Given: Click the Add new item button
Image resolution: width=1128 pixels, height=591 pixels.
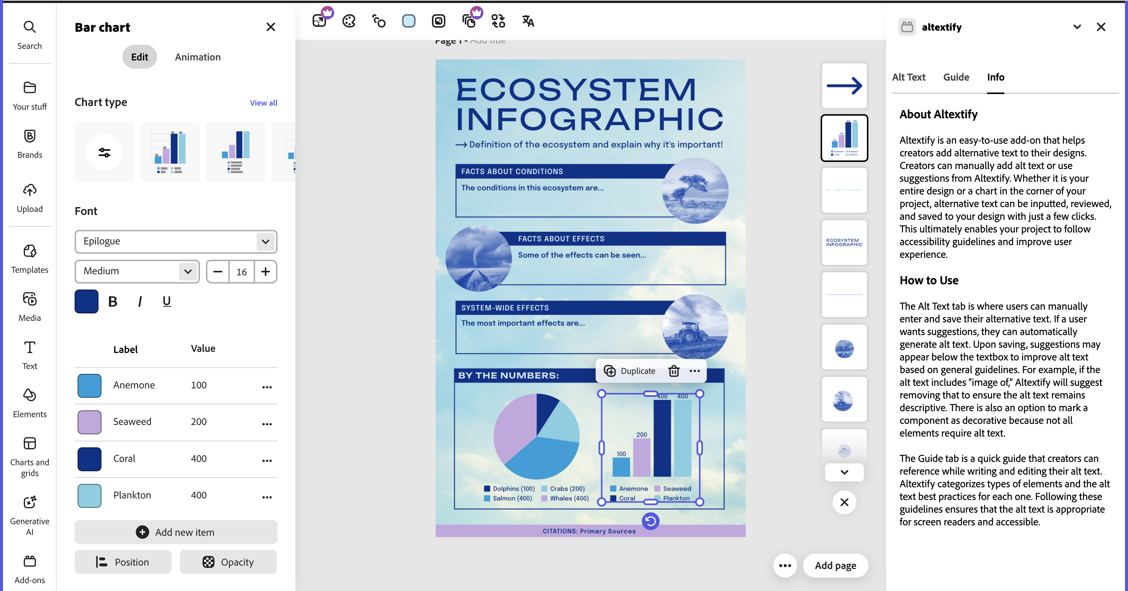Looking at the screenshot, I should click(176, 532).
